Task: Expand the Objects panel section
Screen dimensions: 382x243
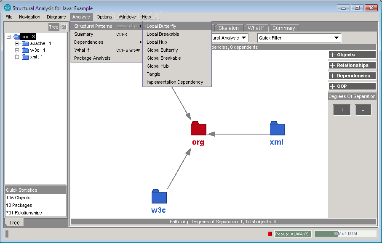Action: tap(352, 55)
